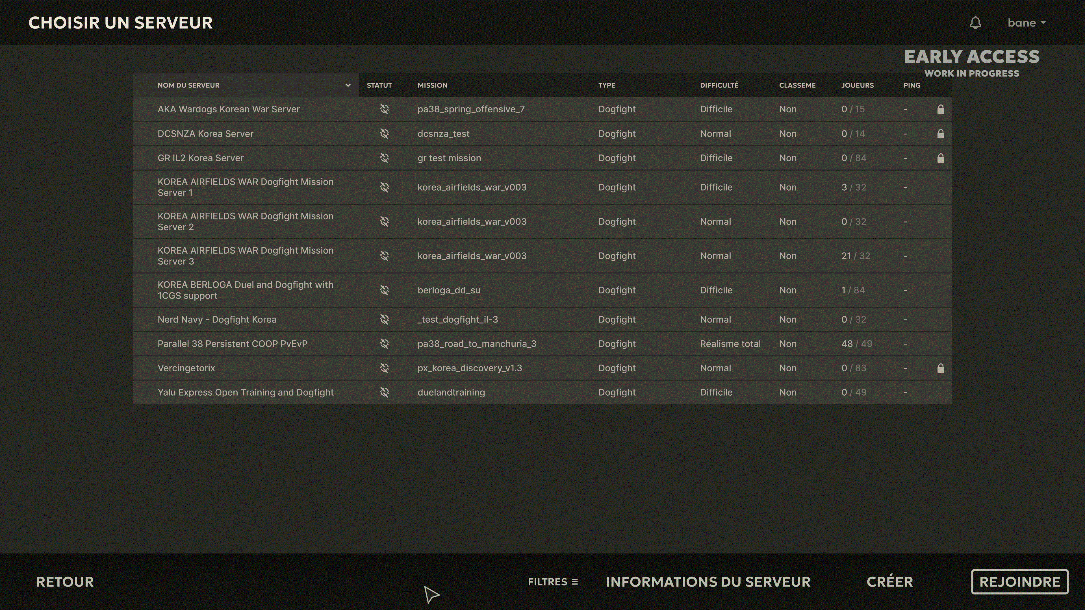Click status icon of Parallel 38 server
1085x610 pixels.
[x=384, y=343]
